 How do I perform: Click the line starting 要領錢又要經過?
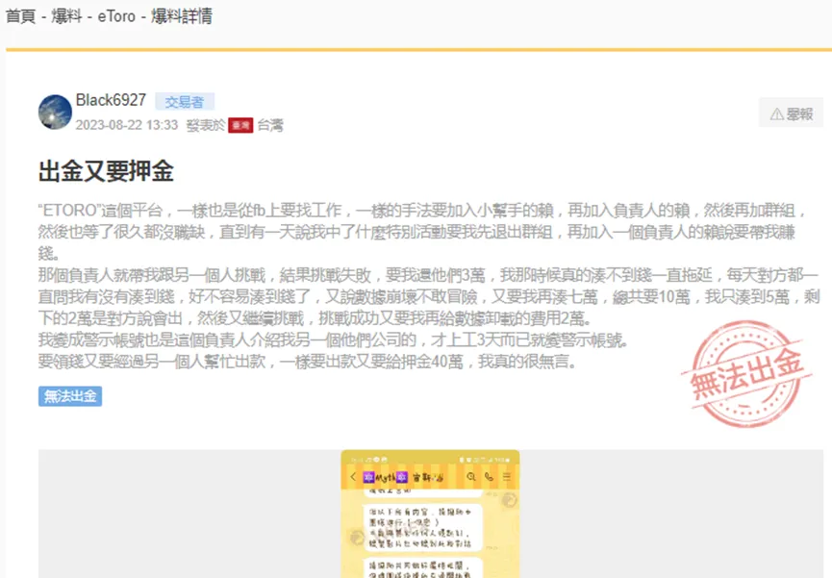[307, 362]
